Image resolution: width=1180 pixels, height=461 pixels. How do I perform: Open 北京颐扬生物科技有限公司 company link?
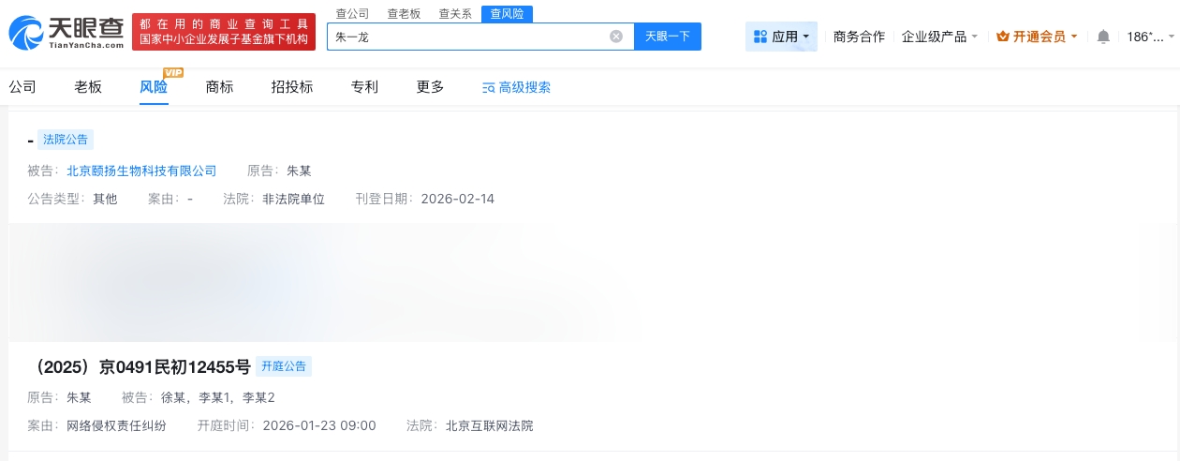pyautogui.click(x=141, y=171)
